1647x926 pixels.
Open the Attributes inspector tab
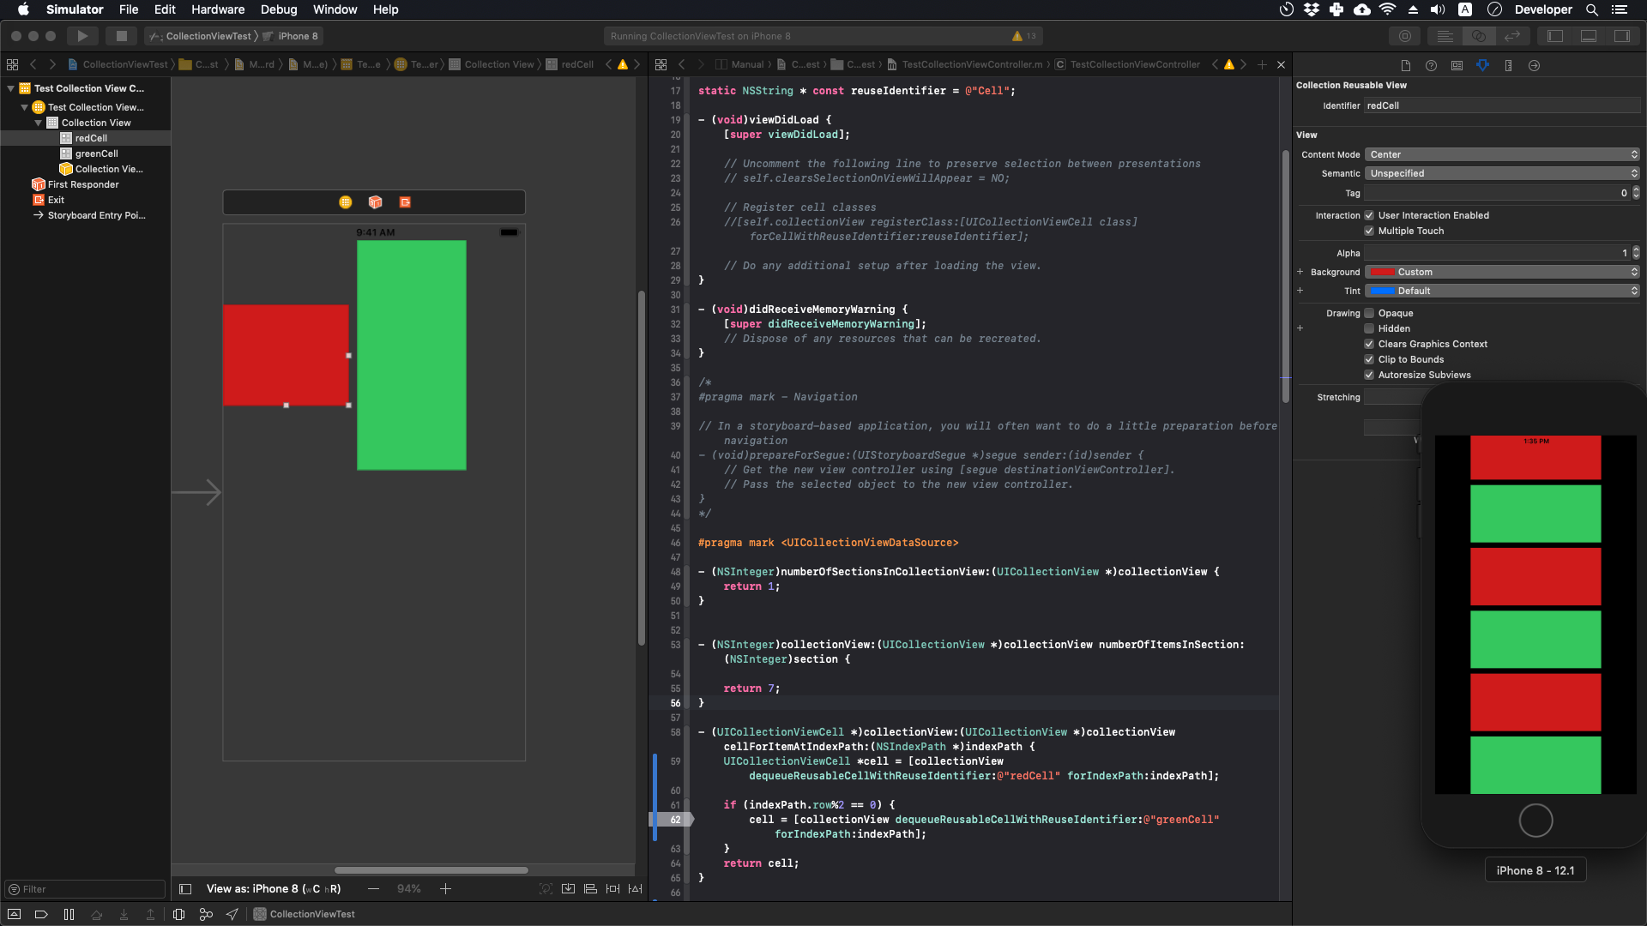pyautogui.click(x=1482, y=65)
